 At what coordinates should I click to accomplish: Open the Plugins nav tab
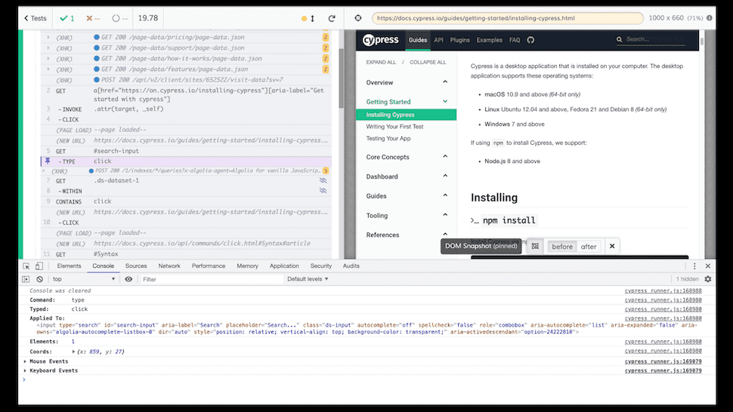[x=460, y=40]
